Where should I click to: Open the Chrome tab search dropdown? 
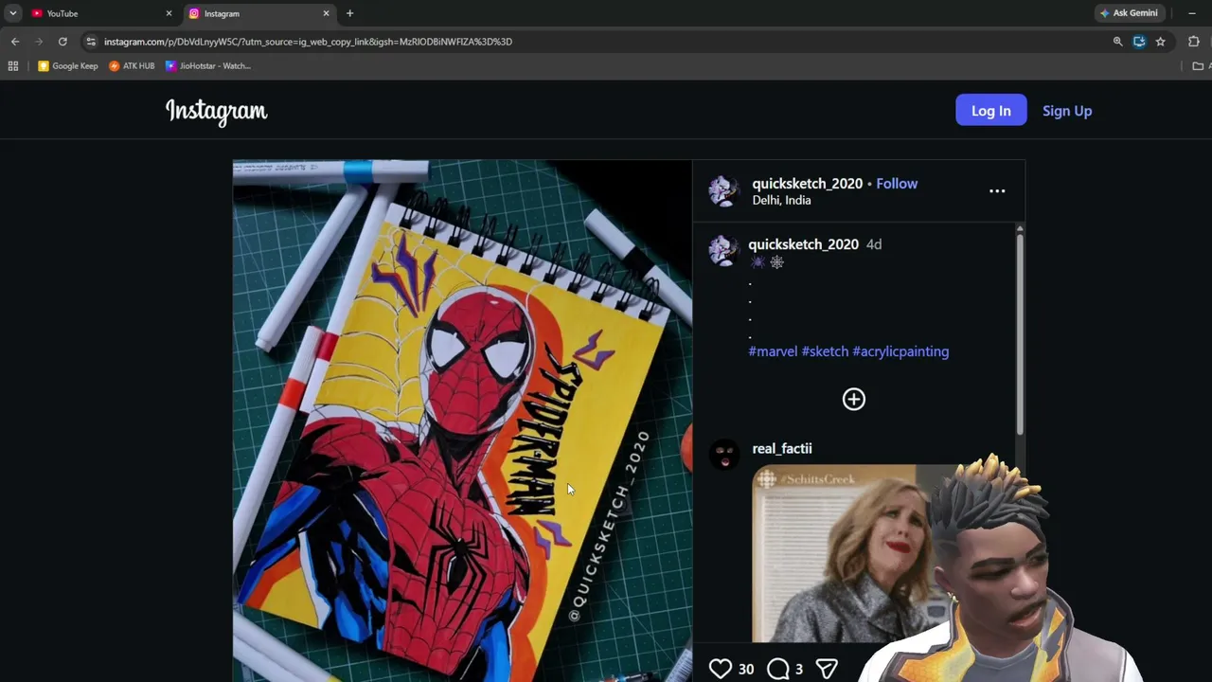(x=13, y=13)
